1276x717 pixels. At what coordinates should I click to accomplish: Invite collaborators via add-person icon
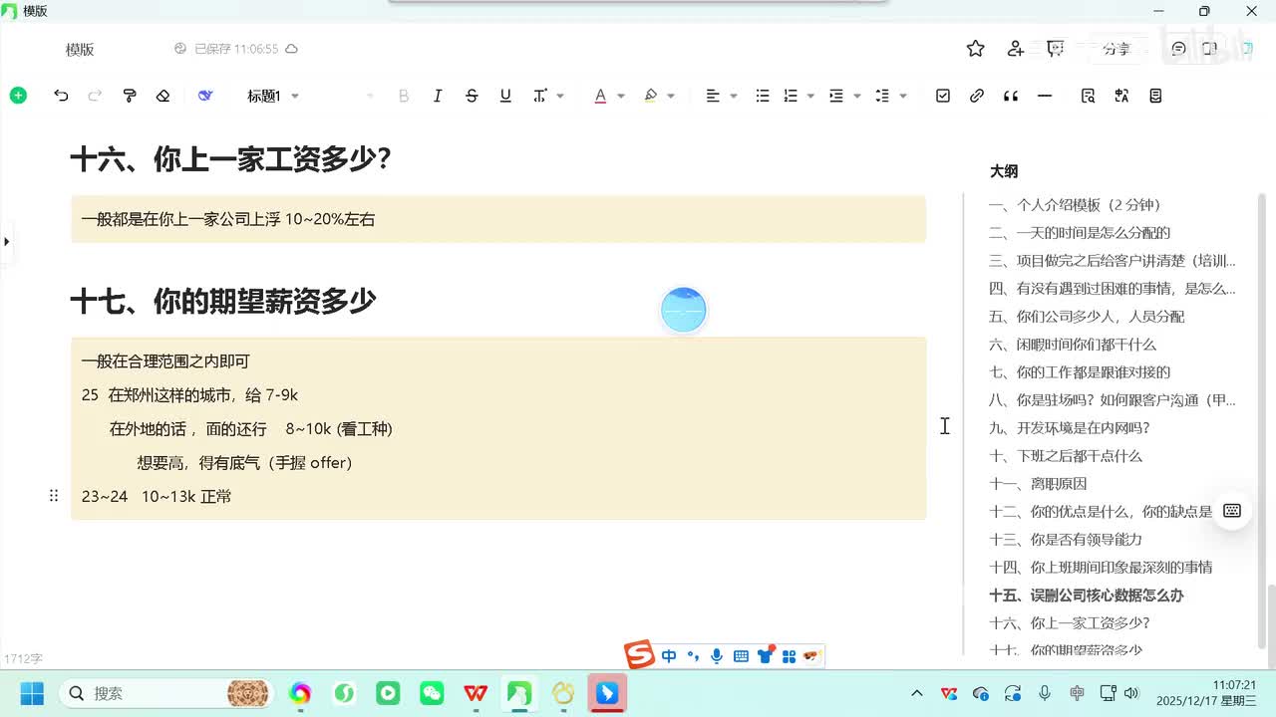[x=1016, y=49]
